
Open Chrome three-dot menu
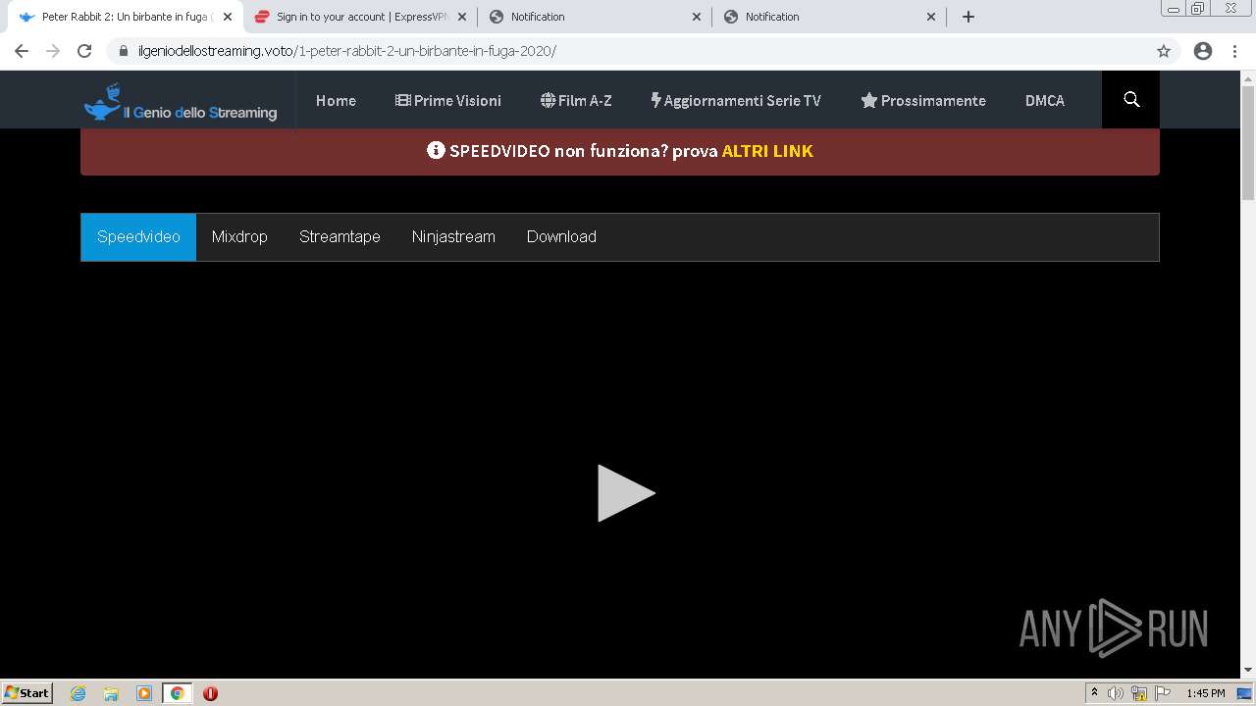(1234, 51)
